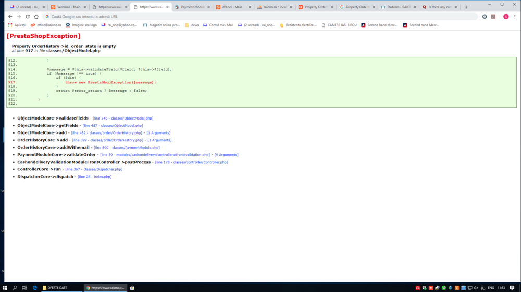Open the network status tray icon
Image resolution: width=521 pixels, height=292 pixels.
[x=470, y=288]
